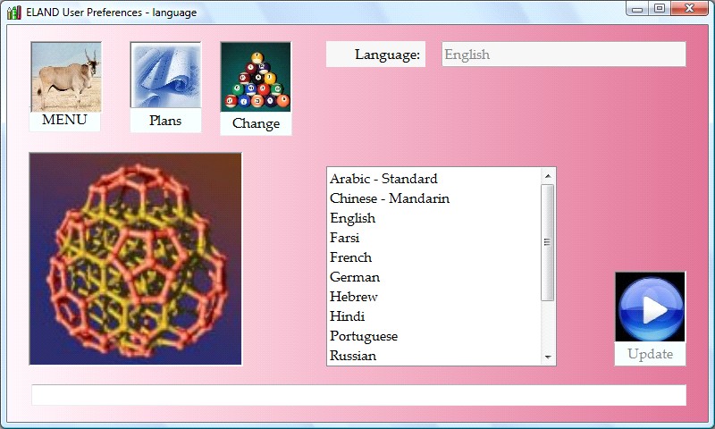Click the list scrollbar up arrow
This screenshot has height=429, width=715.
pyautogui.click(x=548, y=176)
